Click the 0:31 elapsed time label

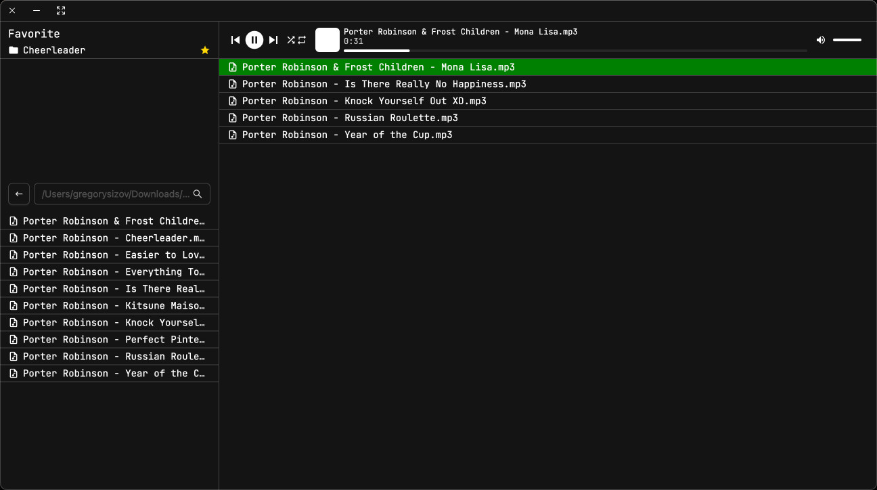click(x=353, y=41)
